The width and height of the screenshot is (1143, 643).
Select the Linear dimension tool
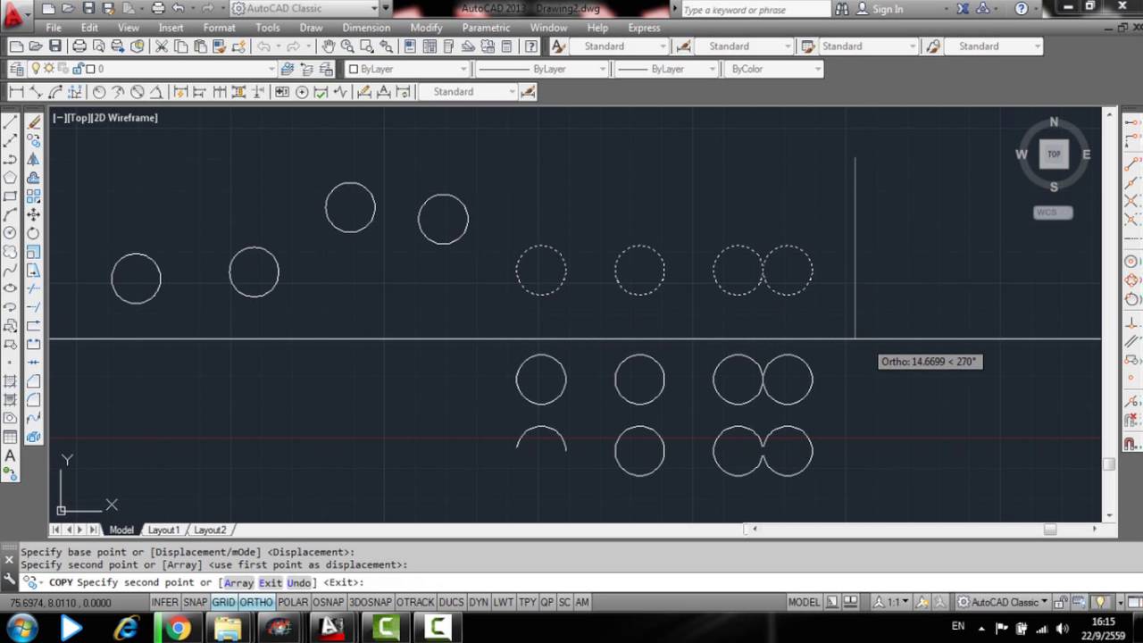click(16, 92)
